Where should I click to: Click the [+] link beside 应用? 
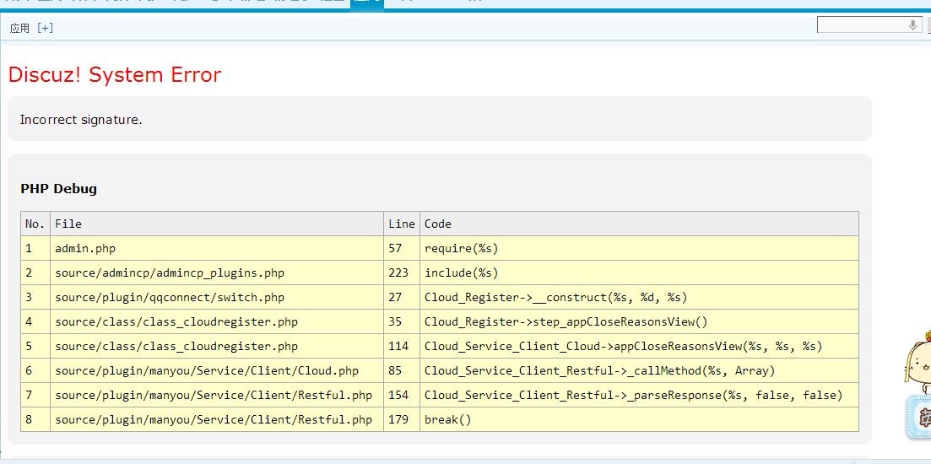point(45,28)
